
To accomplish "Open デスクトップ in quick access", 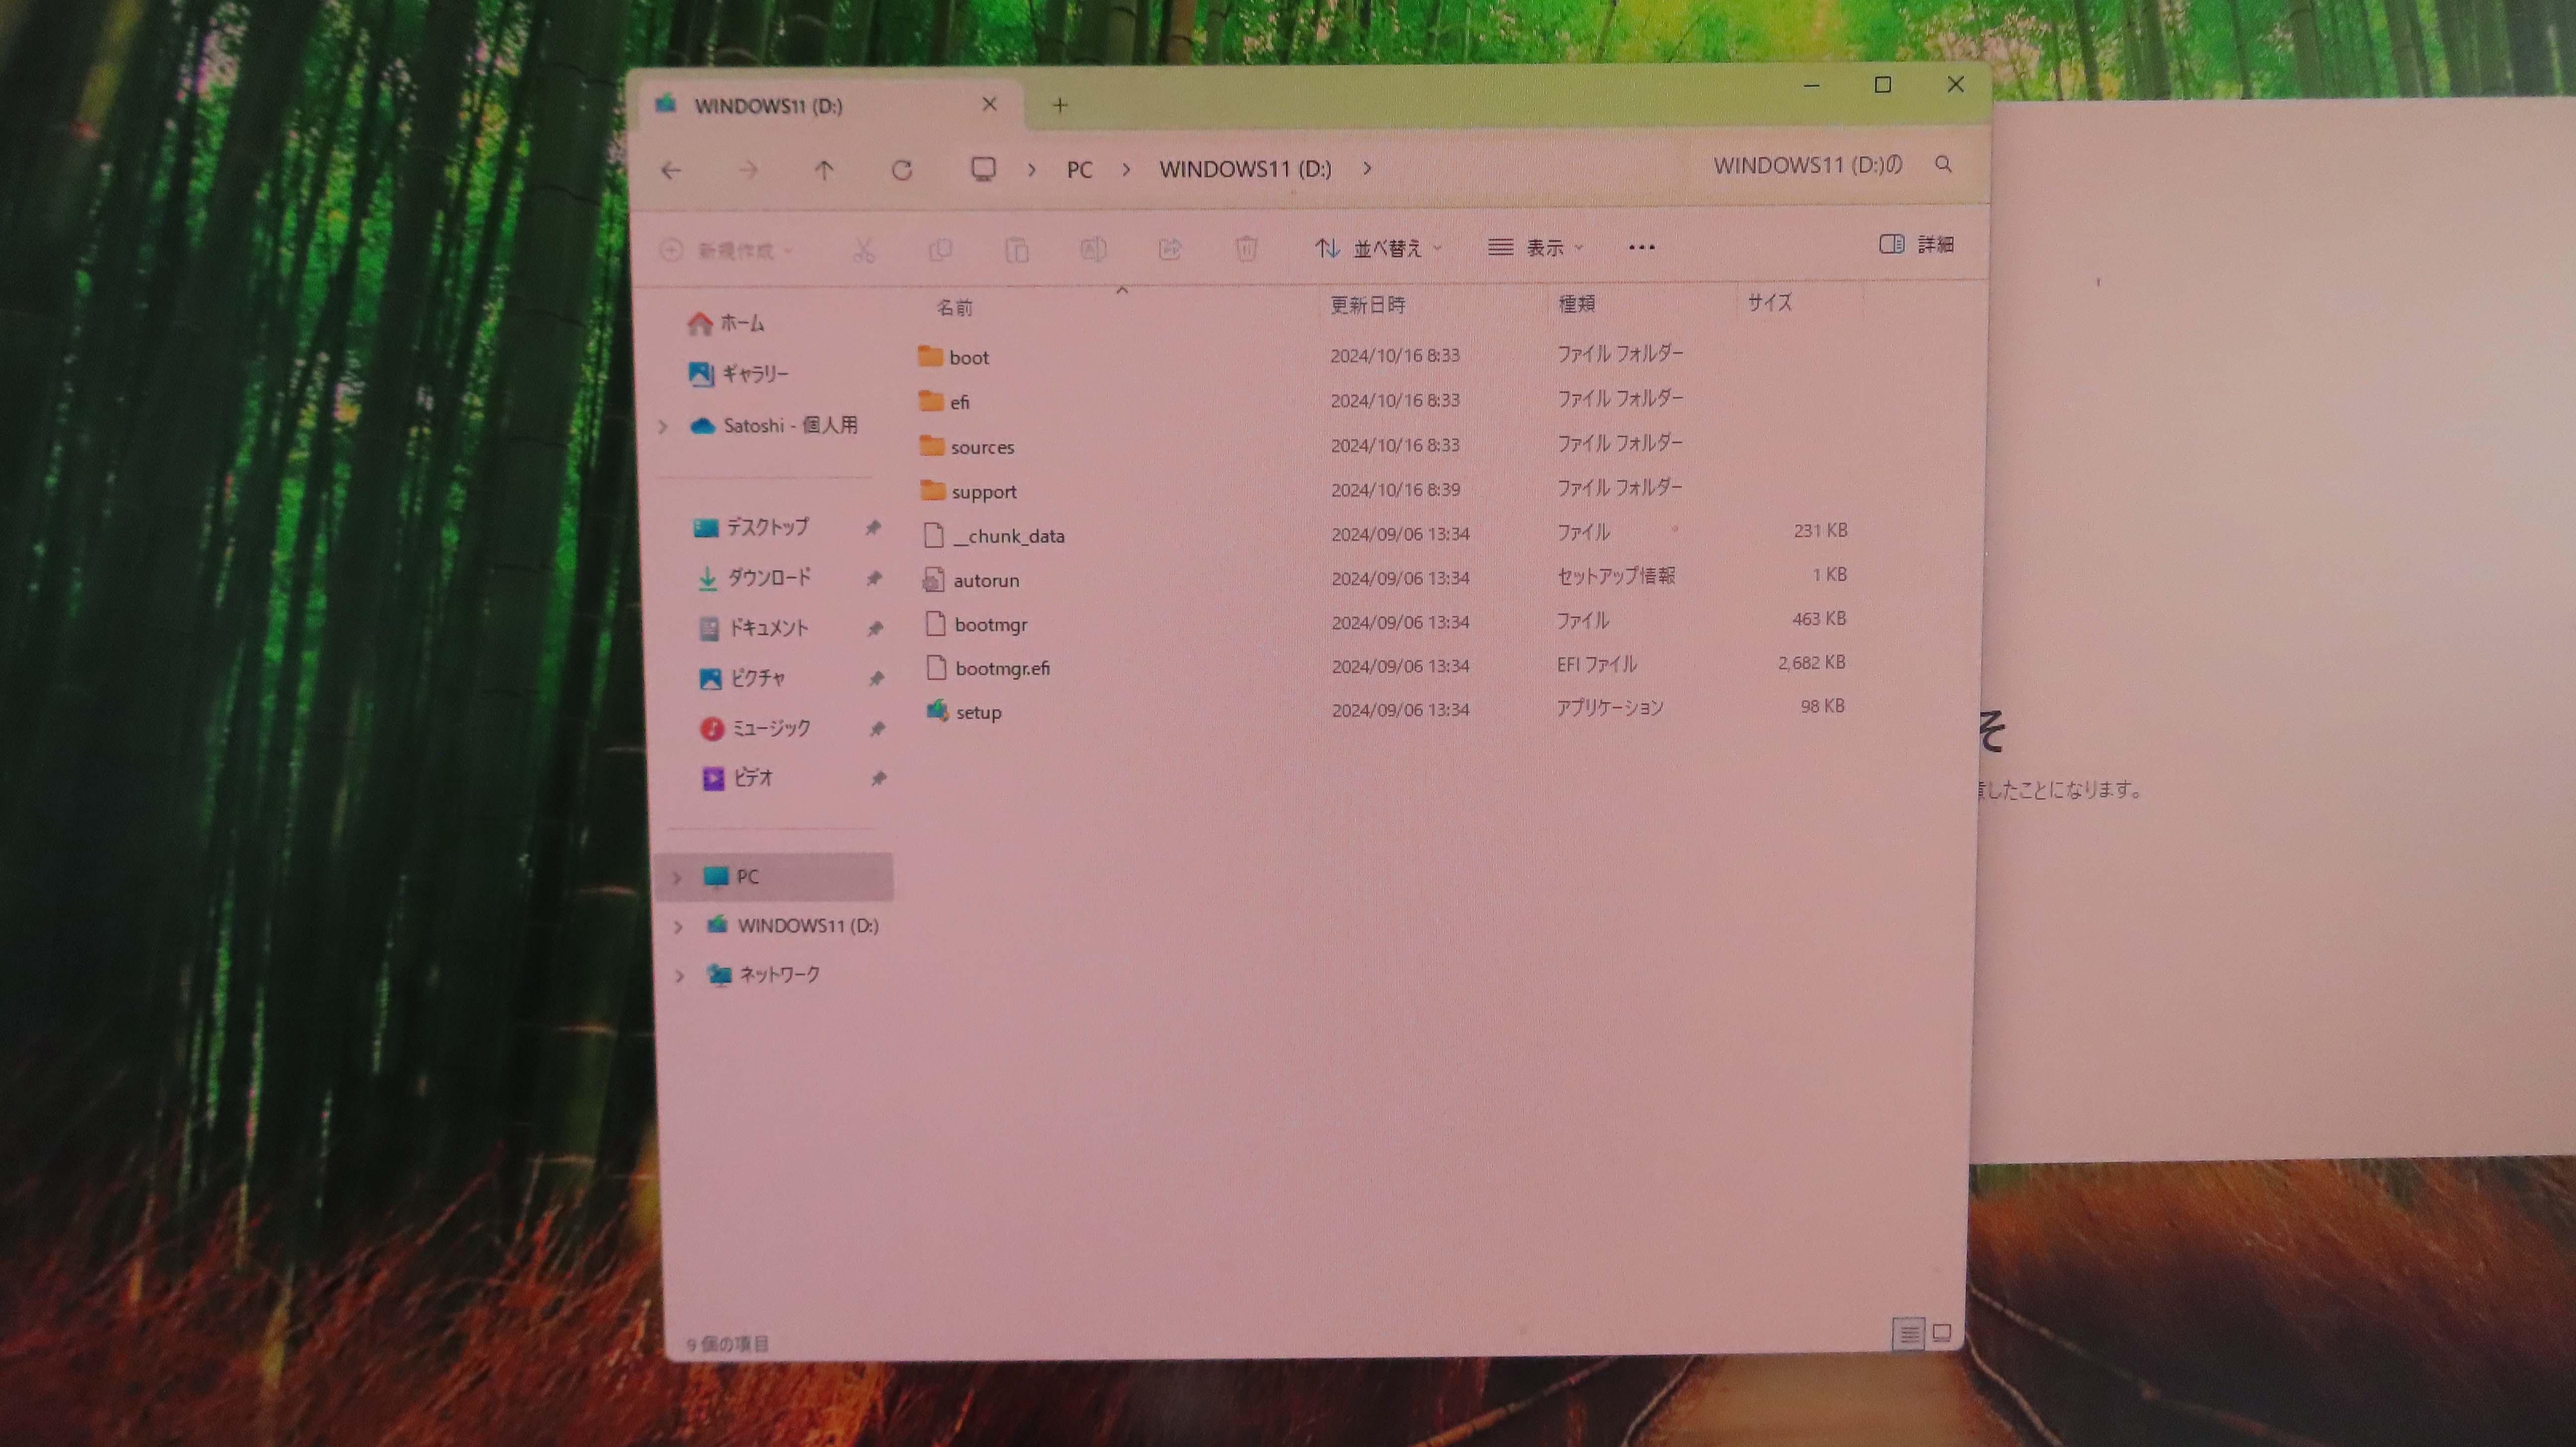I will click(x=751, y=527).
